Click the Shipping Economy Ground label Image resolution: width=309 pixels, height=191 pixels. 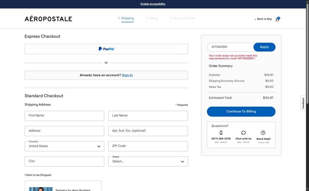(226, 81)
